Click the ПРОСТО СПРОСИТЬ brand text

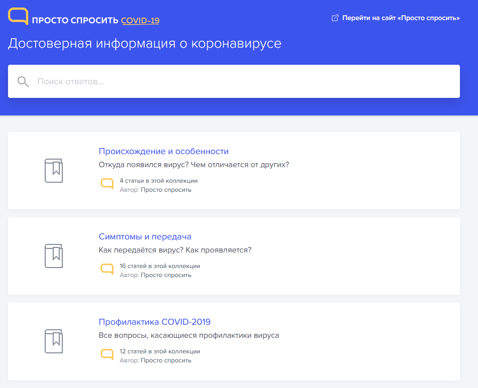pos(75,21)
